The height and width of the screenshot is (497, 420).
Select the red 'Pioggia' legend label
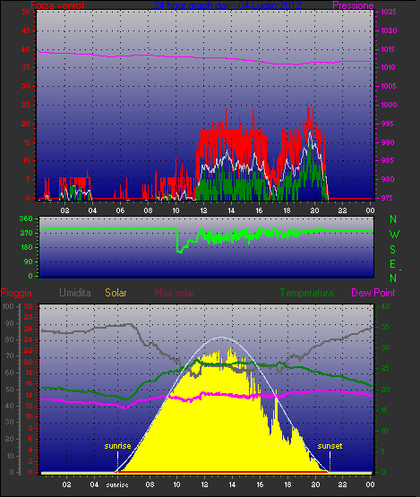(16, 293)
